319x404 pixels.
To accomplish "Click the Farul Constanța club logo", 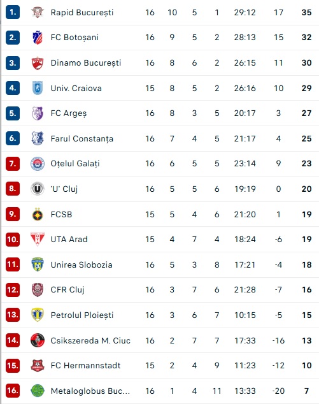I will tap(38, 138).
